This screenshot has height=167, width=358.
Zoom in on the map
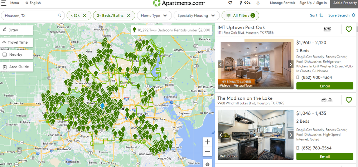207,142
